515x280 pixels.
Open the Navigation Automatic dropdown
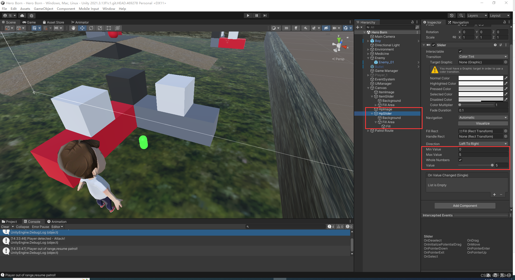click(x=483, y=118)
